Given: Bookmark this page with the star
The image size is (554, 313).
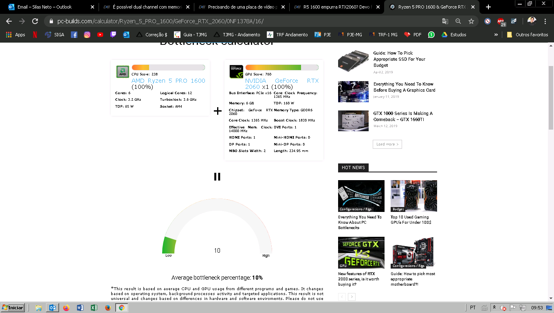Looking at the screenshot, I should pos(471,21).
